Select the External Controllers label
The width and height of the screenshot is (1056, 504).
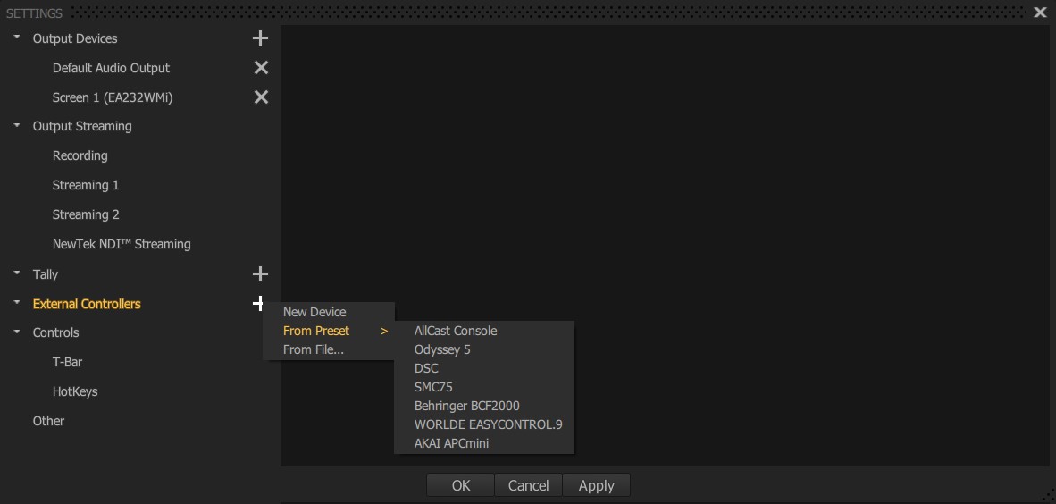87,304
